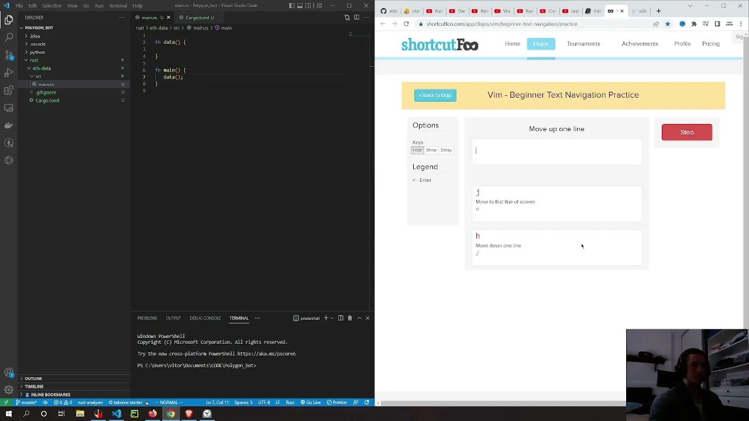The height and width of the screenshot is (421, 749).
Task: Click the Back to Dojo button
Action: pyautogui.click(x=435, y=95)
